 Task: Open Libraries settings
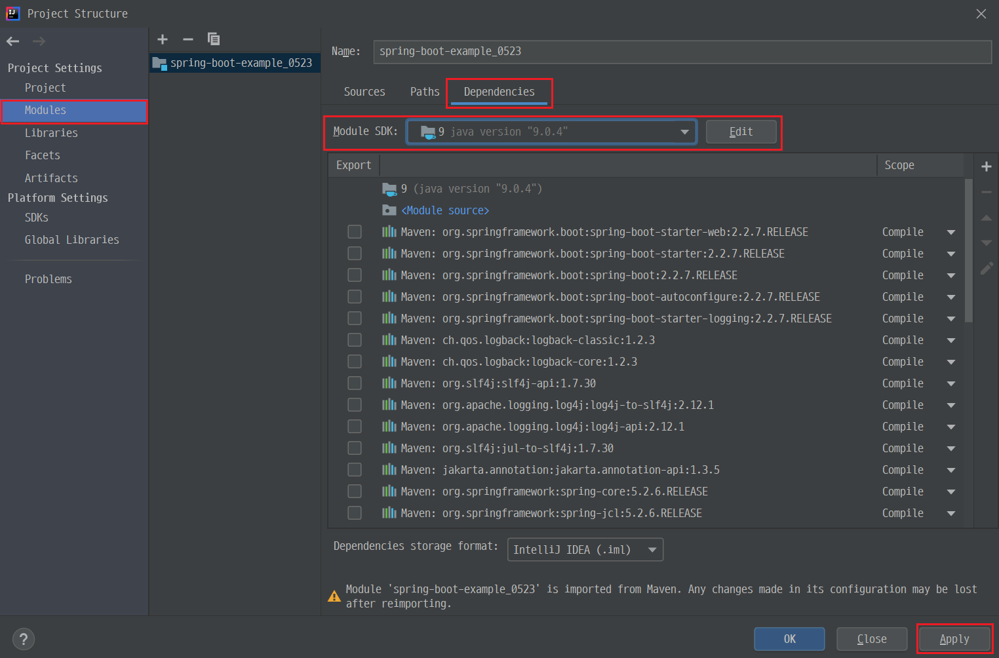point(51,133)
